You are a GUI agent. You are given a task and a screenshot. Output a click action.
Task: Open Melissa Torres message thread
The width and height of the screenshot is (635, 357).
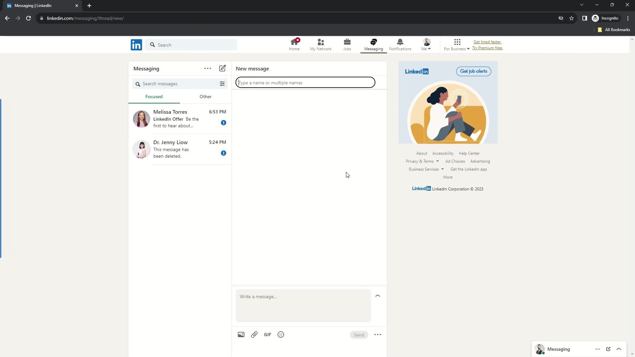[179, 119]
